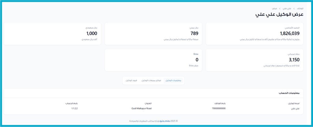Switch to معلومات الوكيل tab

(173, 81)
